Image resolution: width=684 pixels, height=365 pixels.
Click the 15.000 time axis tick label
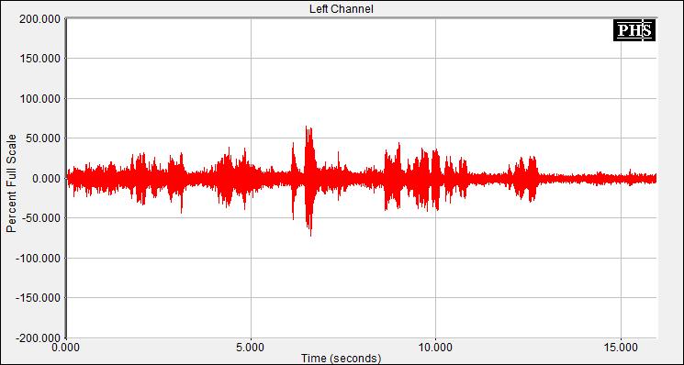621,348
